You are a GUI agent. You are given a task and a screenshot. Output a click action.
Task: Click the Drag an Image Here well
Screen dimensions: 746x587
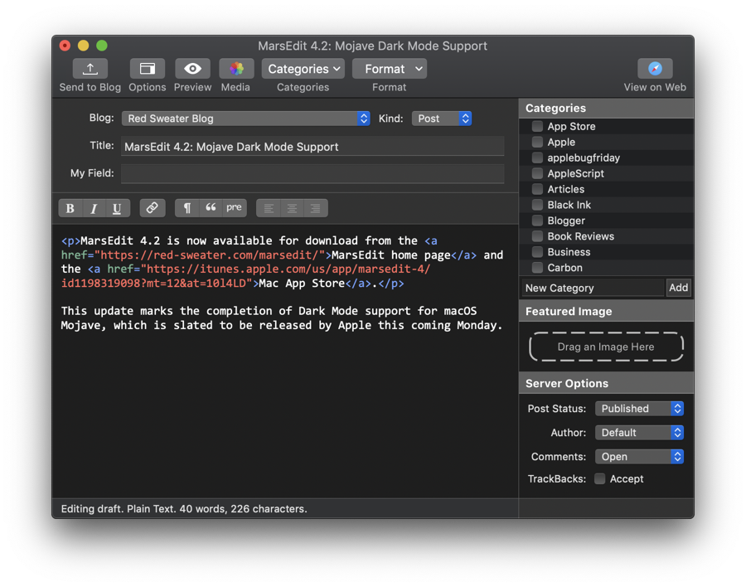coord(606,347)
